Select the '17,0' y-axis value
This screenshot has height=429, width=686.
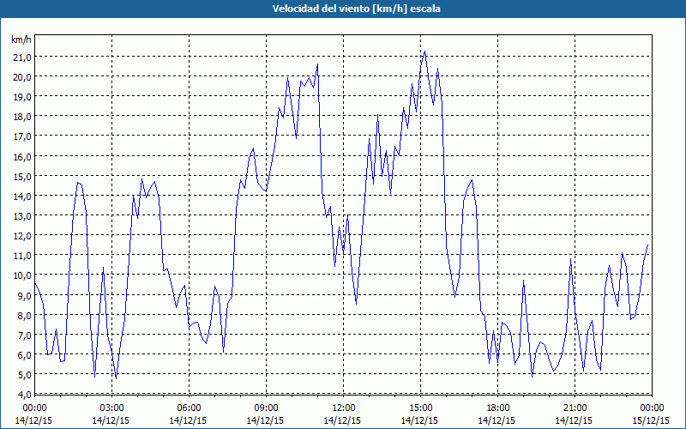point(21,136)
